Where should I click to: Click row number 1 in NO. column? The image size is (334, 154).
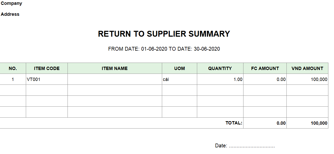(13, 79)
